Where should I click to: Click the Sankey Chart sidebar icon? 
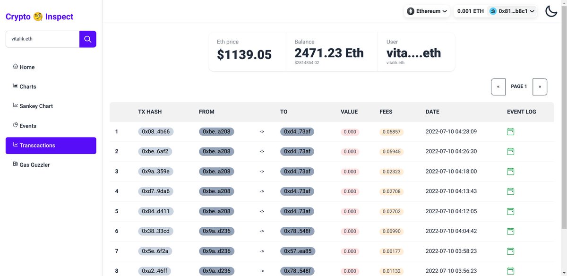(x=16, y=105)
